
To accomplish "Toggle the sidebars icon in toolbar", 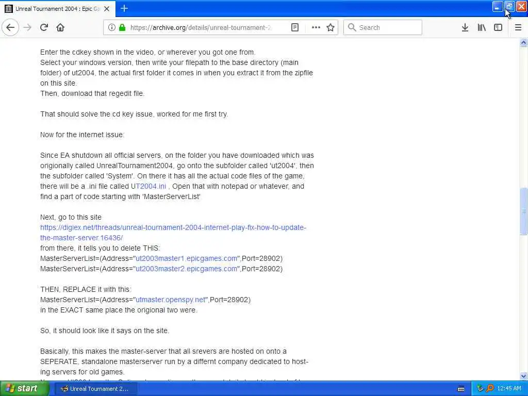I will click(x=498, y=28).
